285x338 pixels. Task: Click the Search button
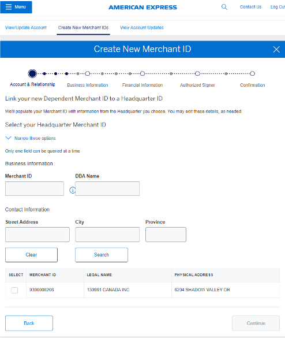102,255
